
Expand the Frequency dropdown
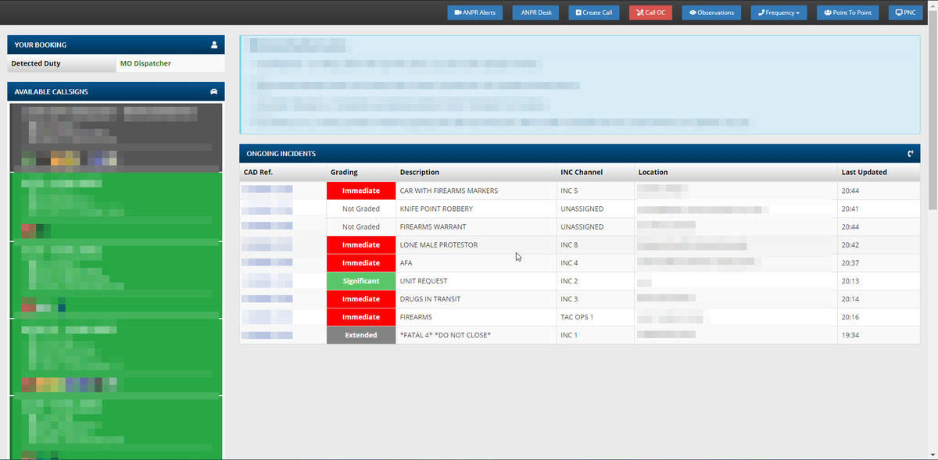(779, 12)
